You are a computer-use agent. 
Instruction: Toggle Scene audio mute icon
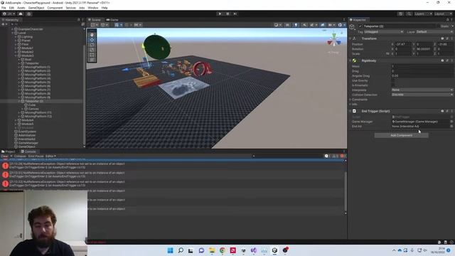pos(304,25)
